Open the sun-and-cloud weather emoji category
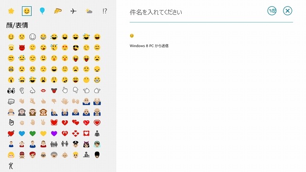Screen dimensions: 306x172 pyautogui.click(x=89, y=11)
